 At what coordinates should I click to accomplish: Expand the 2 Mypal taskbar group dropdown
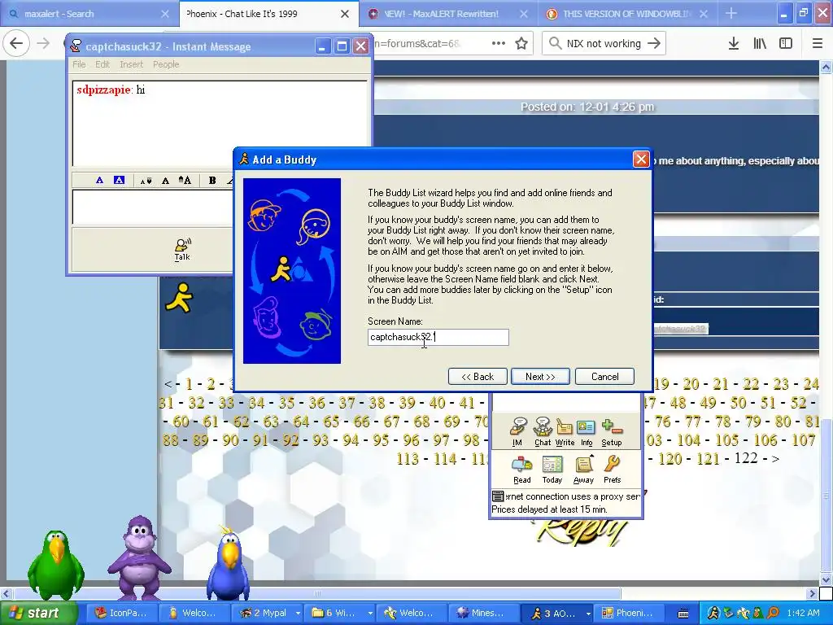(298, 614)
